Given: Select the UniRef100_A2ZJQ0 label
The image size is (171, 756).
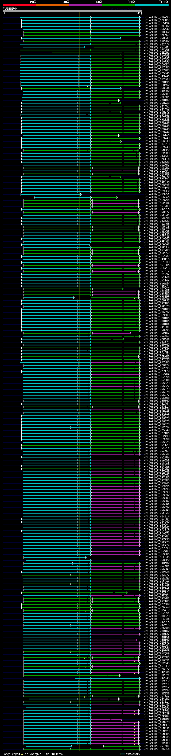Looking at the screenshot, I should 157,646.
